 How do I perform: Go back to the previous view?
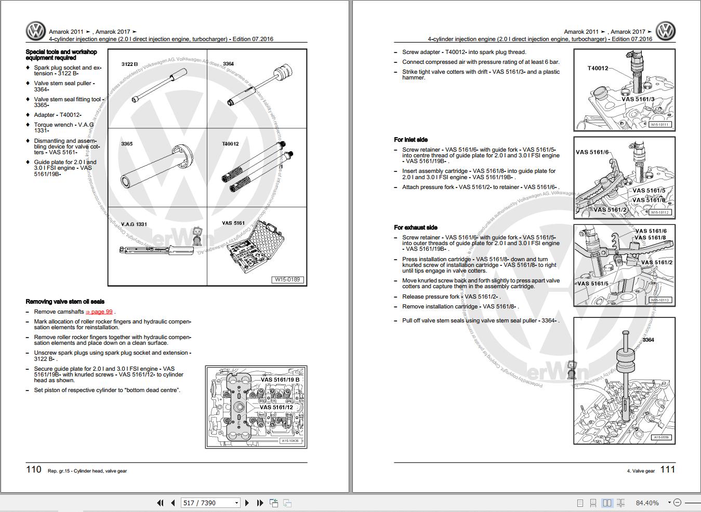pyautogui.click(x=274, y=503)
